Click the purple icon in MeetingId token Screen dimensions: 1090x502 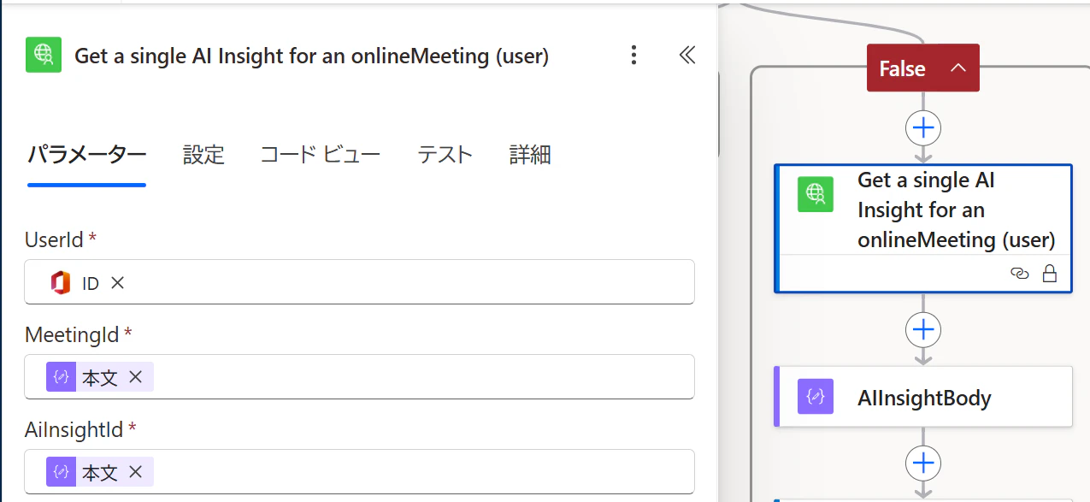(61, 377)
